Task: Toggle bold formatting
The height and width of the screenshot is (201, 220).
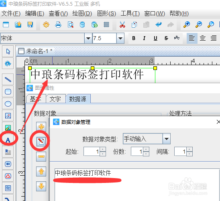Action: (134, 38)
